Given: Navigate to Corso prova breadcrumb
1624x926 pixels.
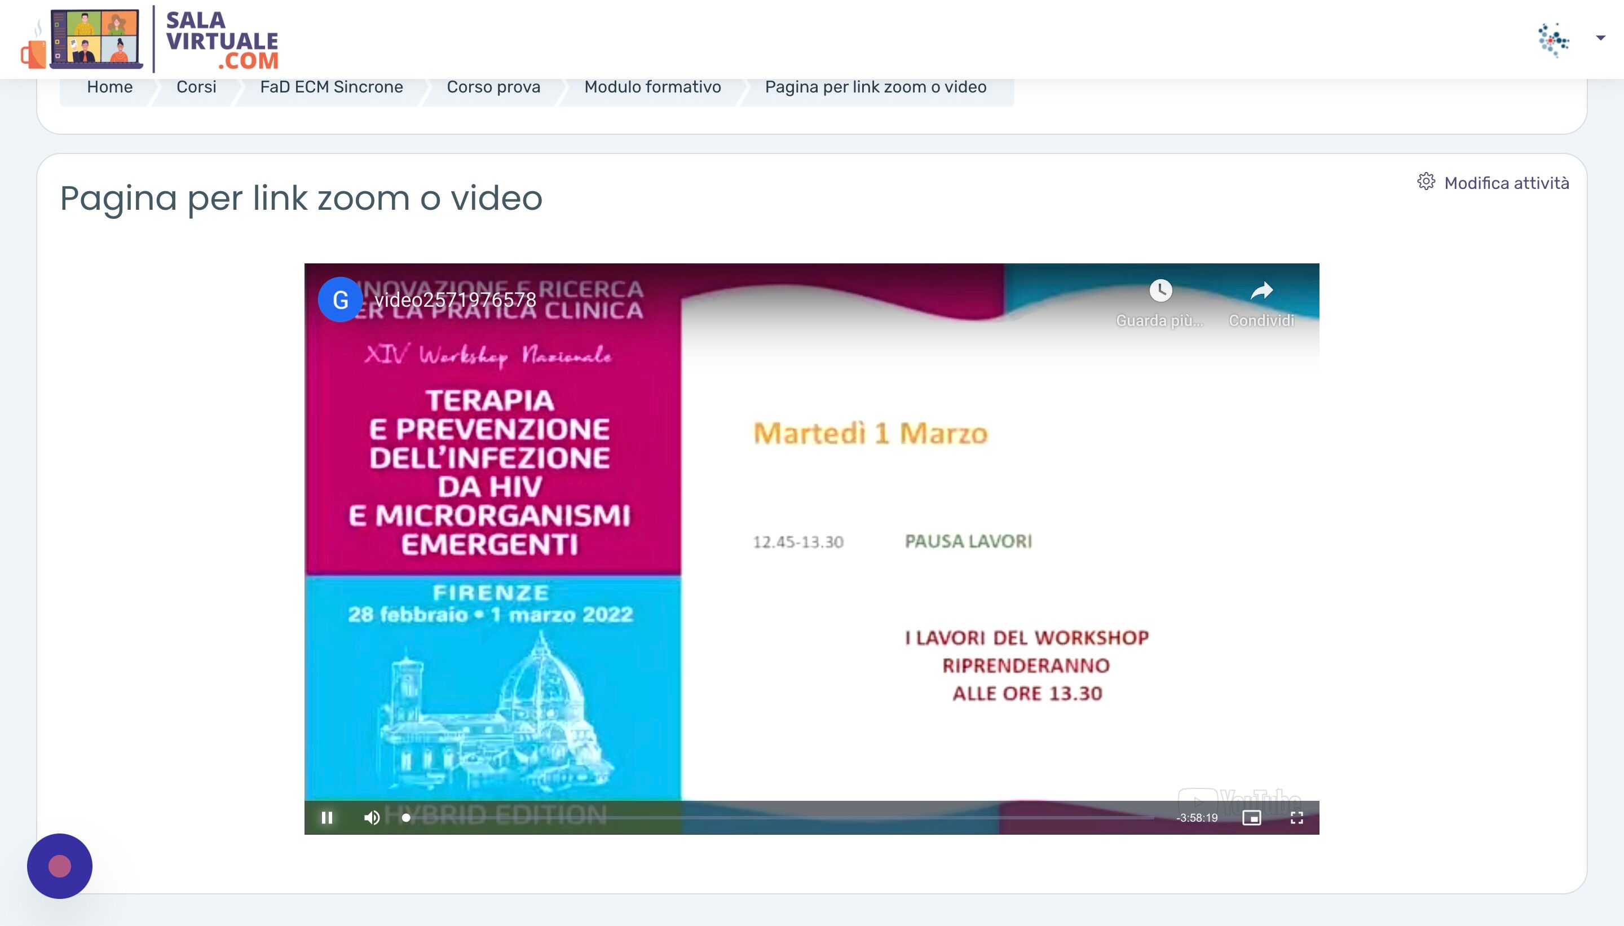Looking at the screenshot, I should [493, 87].
